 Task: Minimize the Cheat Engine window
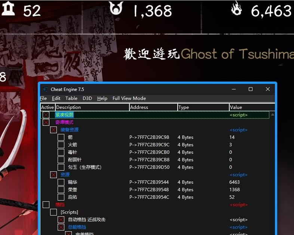tap(234, 89)
